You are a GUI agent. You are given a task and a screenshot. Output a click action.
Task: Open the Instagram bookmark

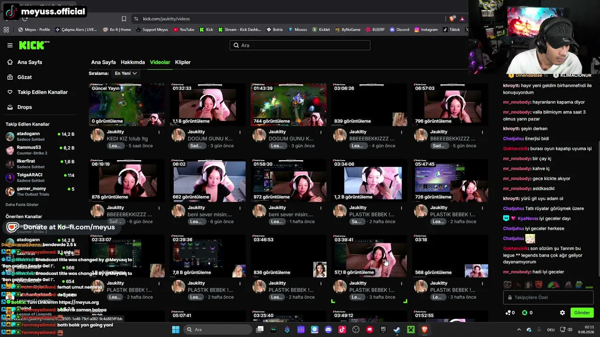[426, 29]
